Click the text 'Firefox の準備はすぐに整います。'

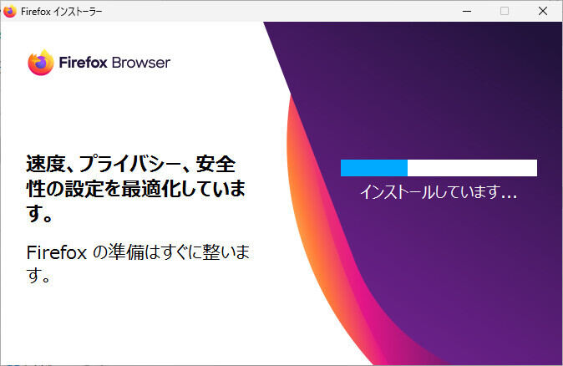[138, 263]
